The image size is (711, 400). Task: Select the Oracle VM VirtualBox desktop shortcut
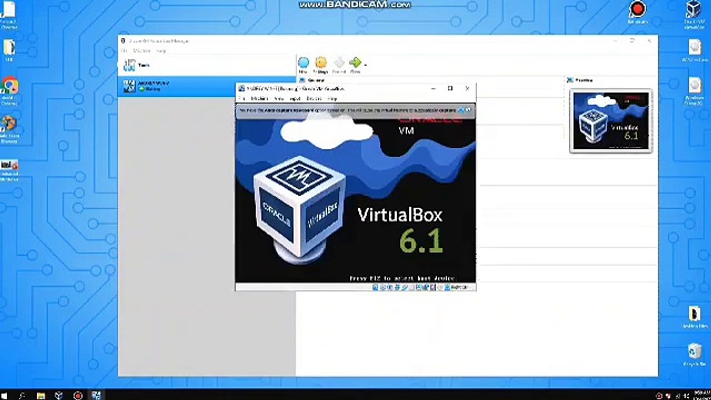pos(694,15)
